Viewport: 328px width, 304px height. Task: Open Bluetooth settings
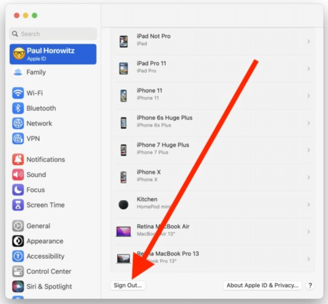[x=41, y=108]
